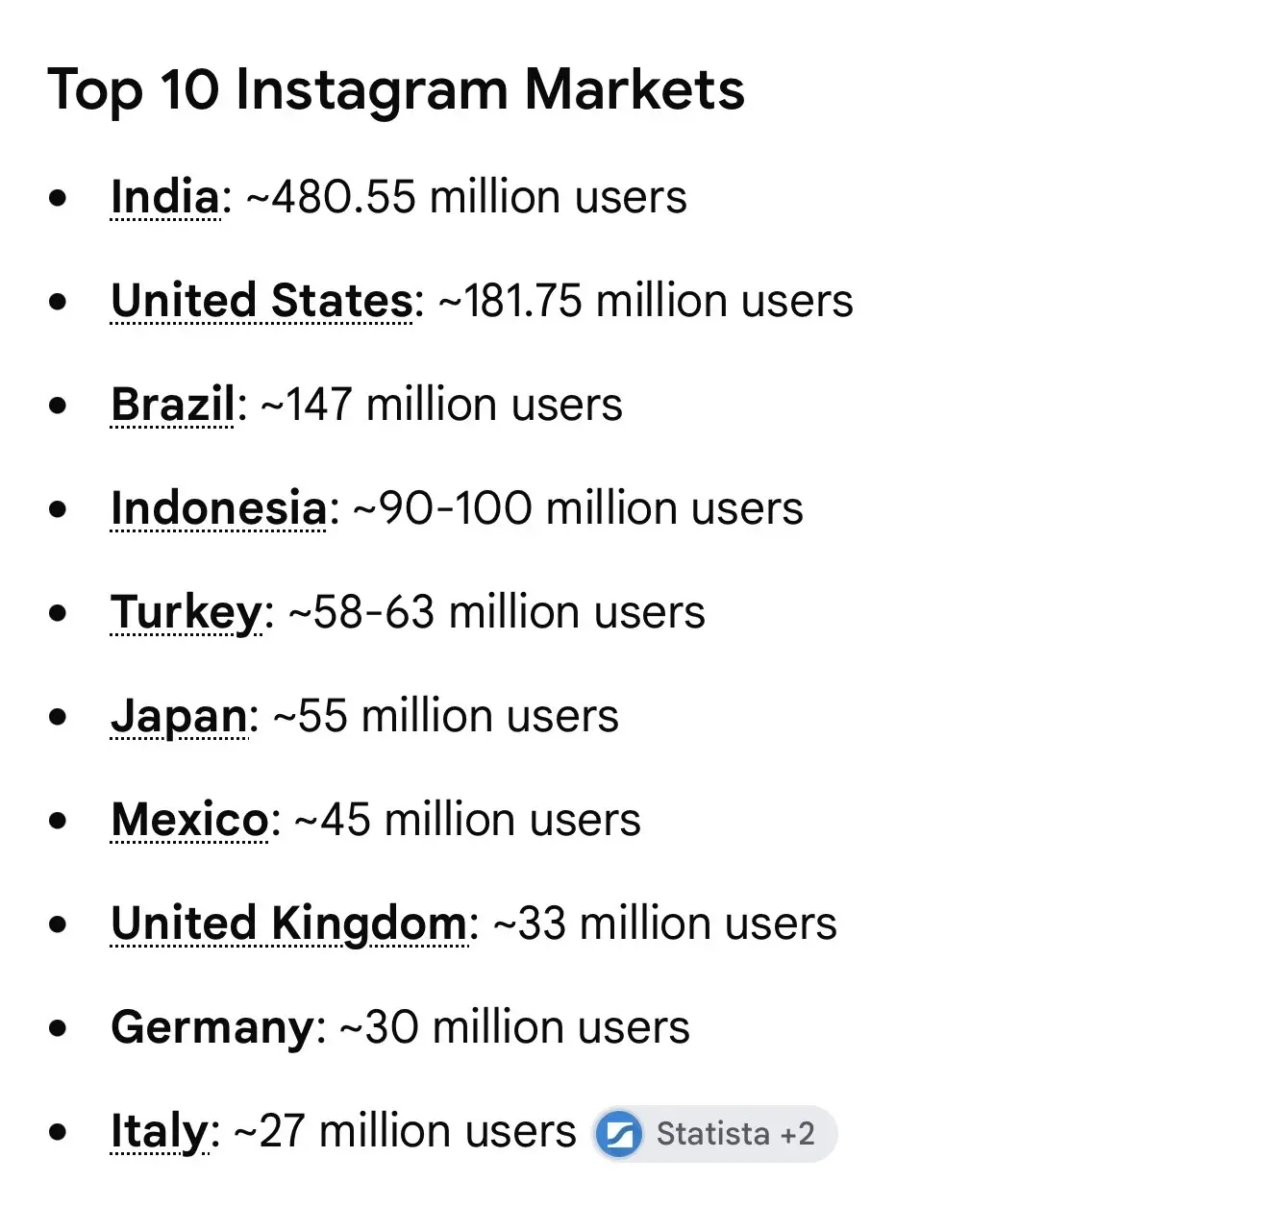Open the Statista +2 sources chip
This screenshot has height=1207, width=1269.
click(x=714, y=1134)
